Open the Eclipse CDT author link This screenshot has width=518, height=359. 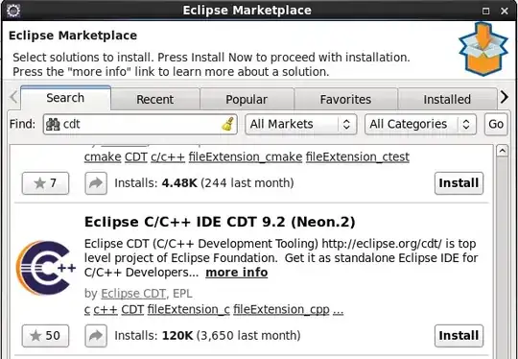click(x=133, y=294)
